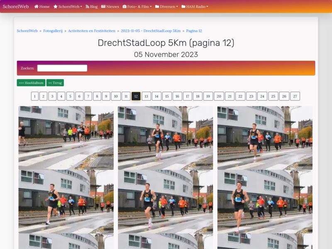
Task: Go to gallery page 6
Action: click(79, 96)
